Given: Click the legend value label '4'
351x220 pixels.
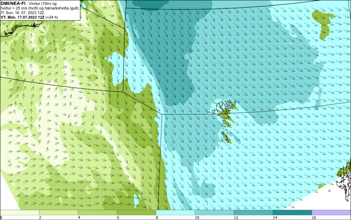Looking at the screenshot, I should click(79, 218).
